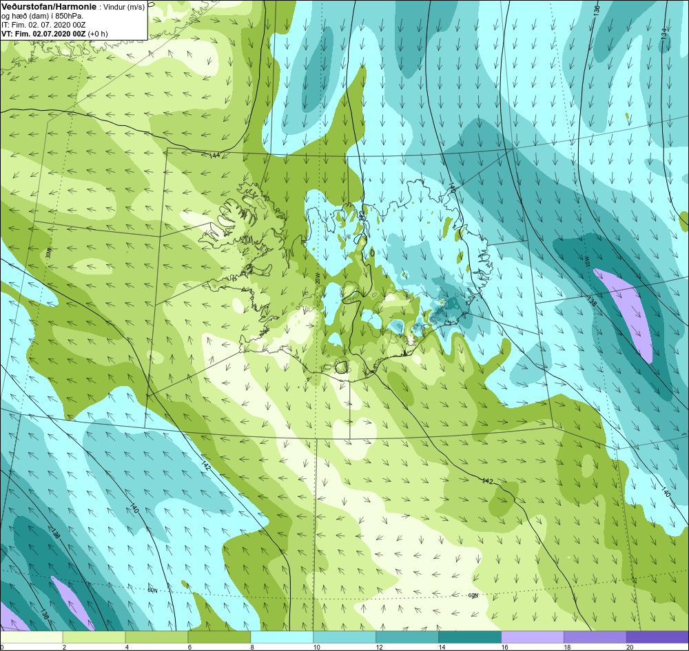Click the legend tick label "2"
The height and width of the screenshot is (651, 689).
pos(64,647)
